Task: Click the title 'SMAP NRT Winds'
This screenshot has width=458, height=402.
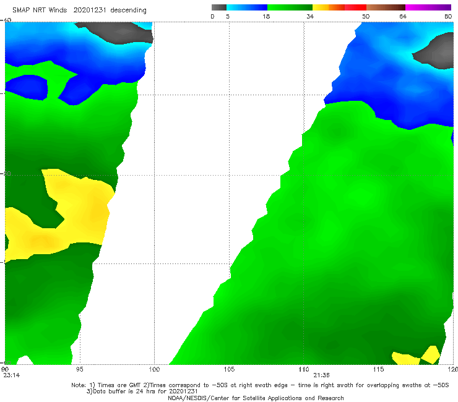Action: click(40, 11)
